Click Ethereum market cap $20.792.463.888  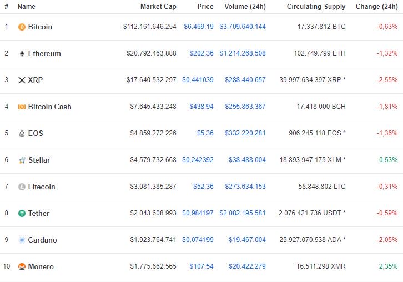click(152, 53)
